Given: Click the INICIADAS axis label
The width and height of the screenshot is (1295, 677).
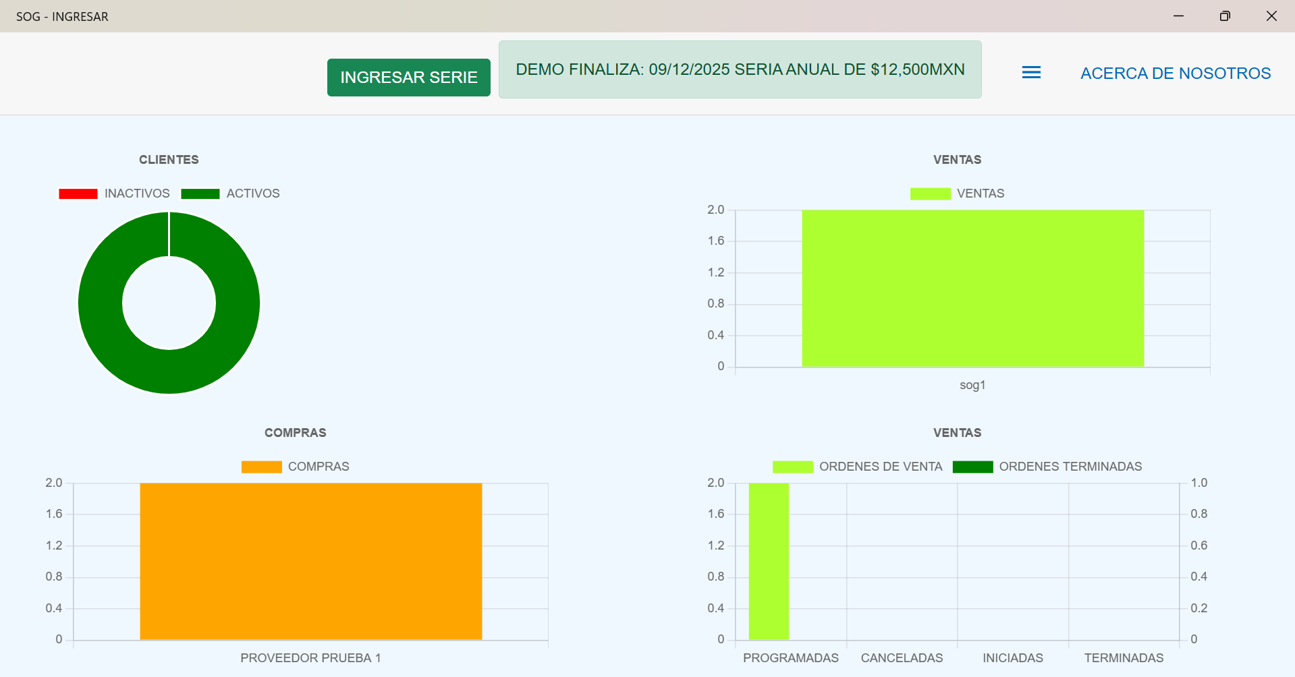Looking at the screenshot, I should coord(1012,658).
